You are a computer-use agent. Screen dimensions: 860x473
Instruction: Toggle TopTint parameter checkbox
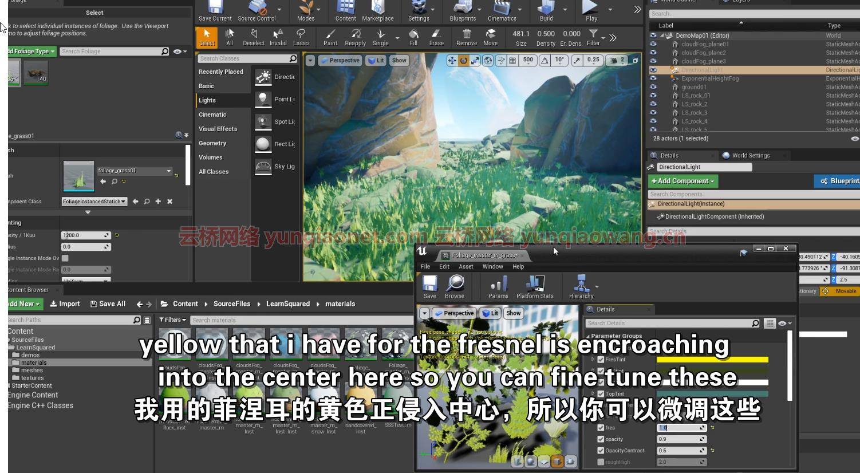coord(601,394)
